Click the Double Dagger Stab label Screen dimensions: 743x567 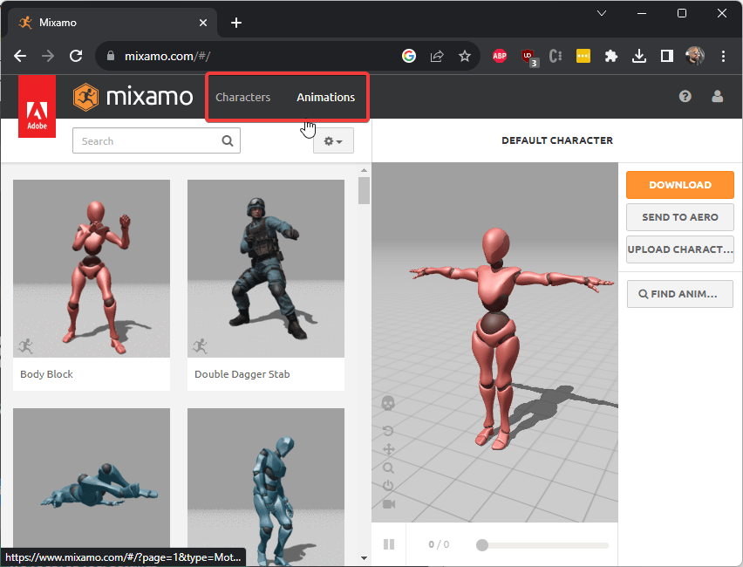[x=242, y=374]
